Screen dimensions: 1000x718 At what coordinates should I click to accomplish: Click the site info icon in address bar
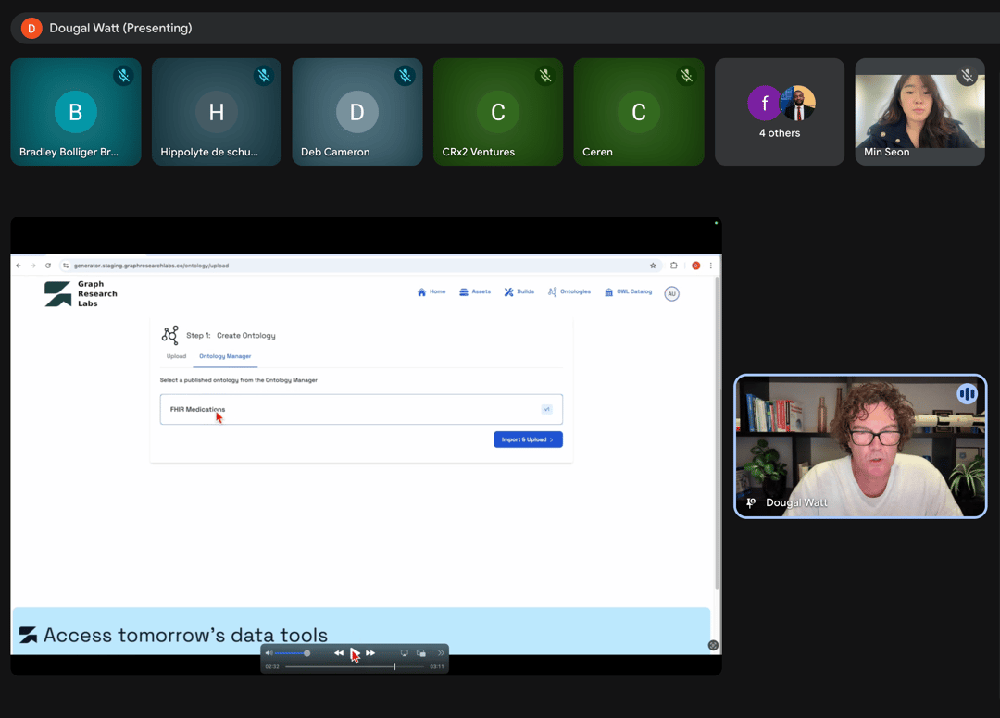66,266
